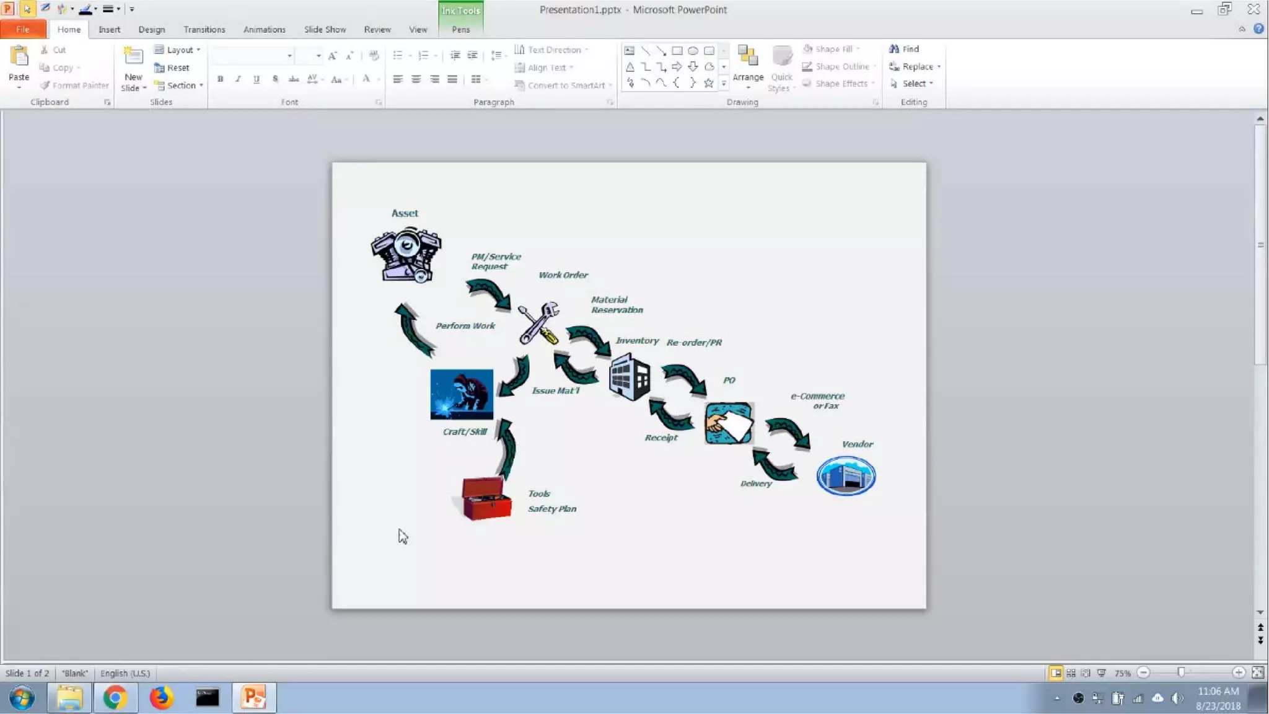This screenshot has height=714, width=1269.
Task: Click the 5-point star shape
Action: pos(708,83)
